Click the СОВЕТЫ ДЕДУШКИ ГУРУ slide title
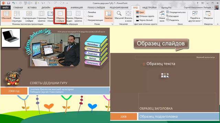The height and width of the screenshot is (123, 220). [x=48, y=83]
